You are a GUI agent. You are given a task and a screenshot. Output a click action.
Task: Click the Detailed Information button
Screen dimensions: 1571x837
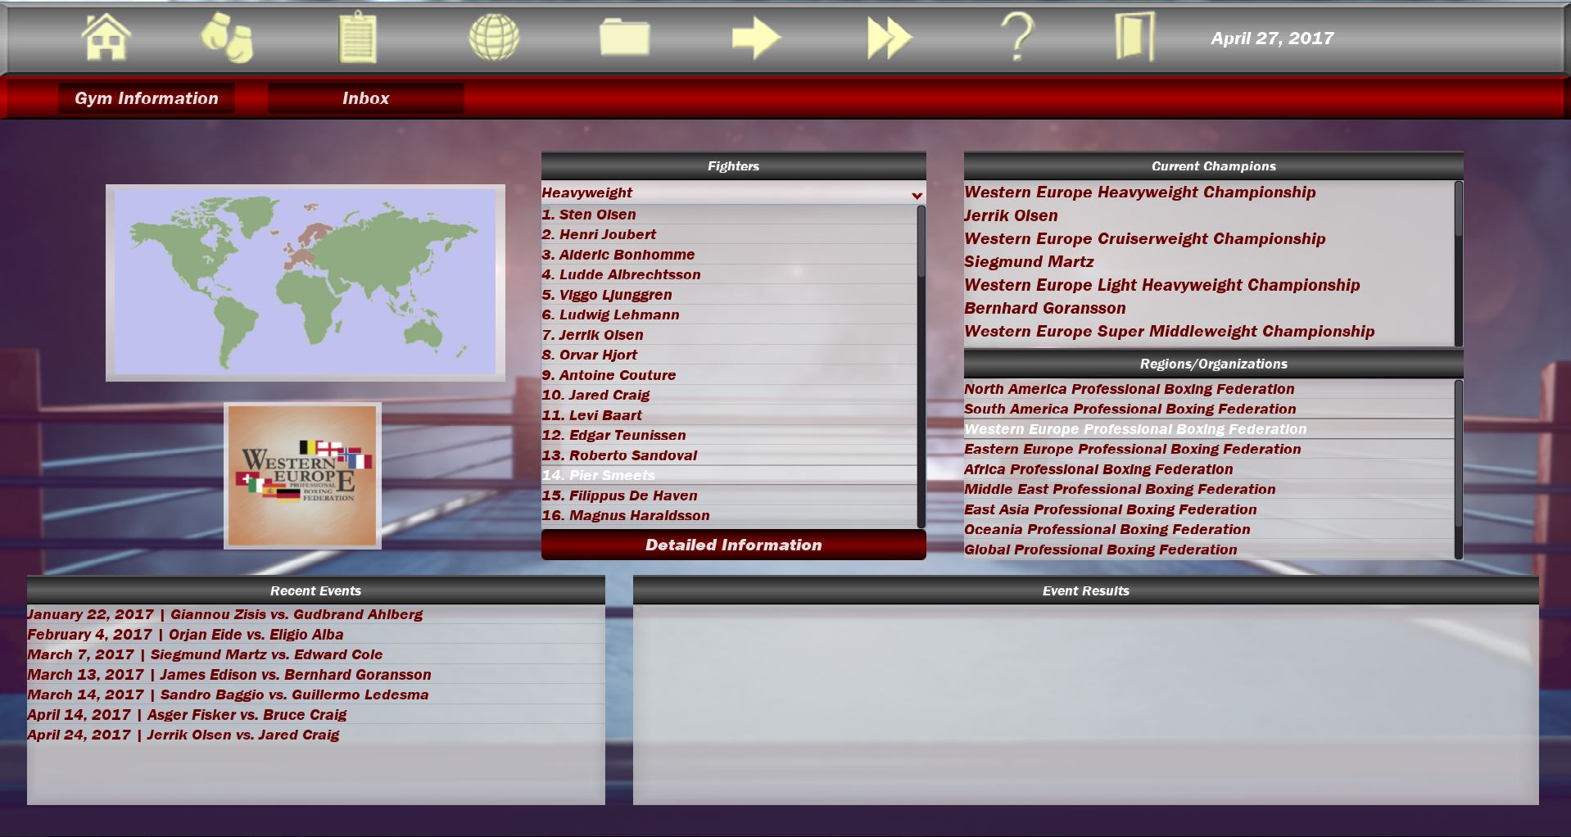click(x=733, y=545)
